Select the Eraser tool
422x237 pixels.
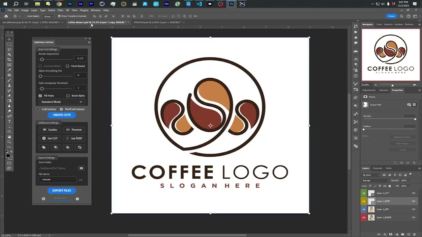(9, 95)
